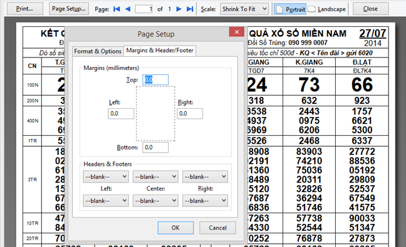Click the CN day label cell
The width and height of the screenshot is (406, 247).
tap(32, 66)
